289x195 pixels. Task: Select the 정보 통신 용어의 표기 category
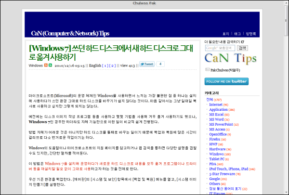(x=225, y=189)
